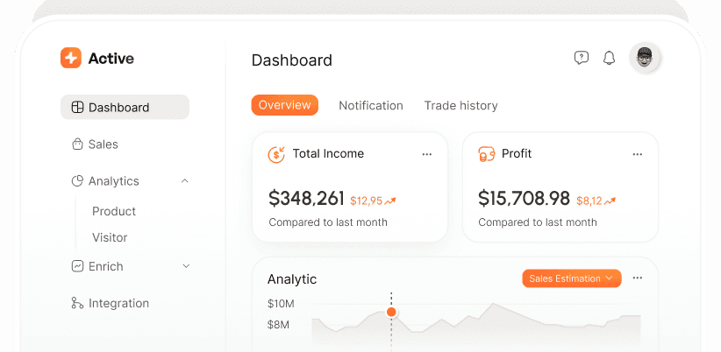Select Visitor under Analytics
The height and width of the screenshot is (352, 721).
coord(110,237)
